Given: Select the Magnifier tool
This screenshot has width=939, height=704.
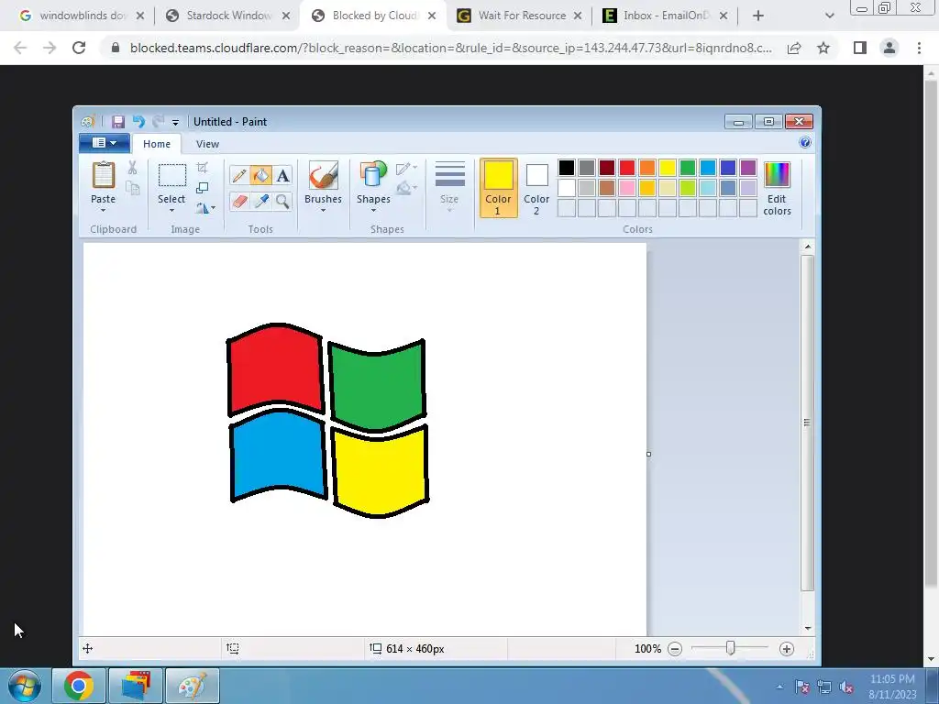Looking at the screenshot, I should (x=282, y=201).
